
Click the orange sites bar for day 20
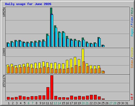[x=84, y=67]
